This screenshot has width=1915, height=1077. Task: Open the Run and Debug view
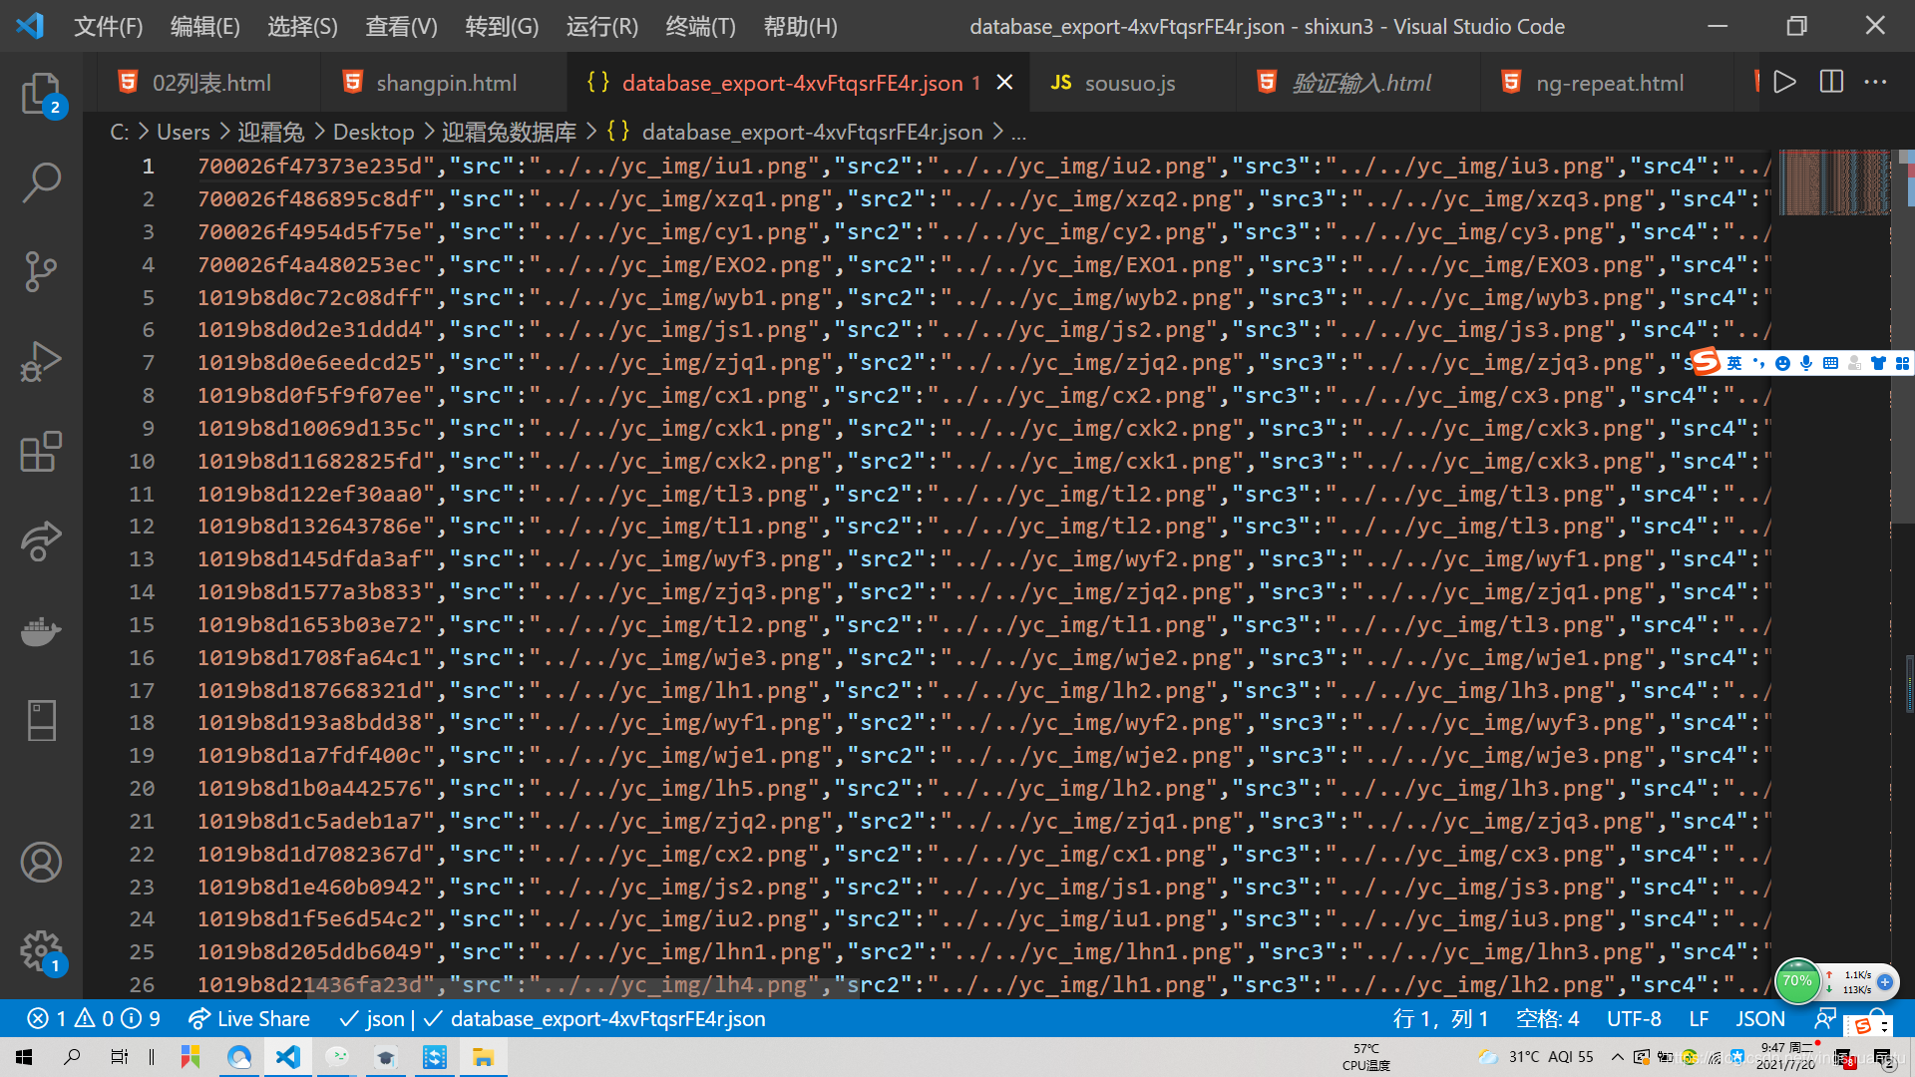pyautogui.click(x=41, y=361)
